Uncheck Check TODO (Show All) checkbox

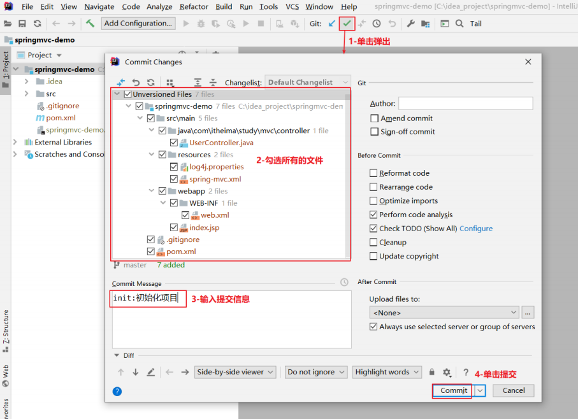tap(373, 228)
